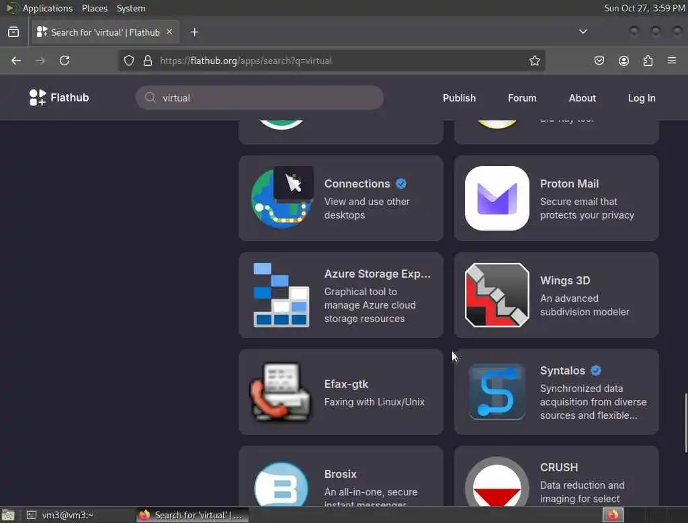Click the page vertical scrollbar thumb

point(686,423)
